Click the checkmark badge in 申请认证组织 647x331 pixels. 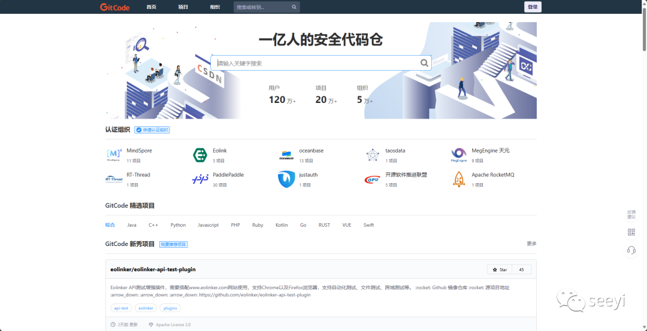[139, 130]
